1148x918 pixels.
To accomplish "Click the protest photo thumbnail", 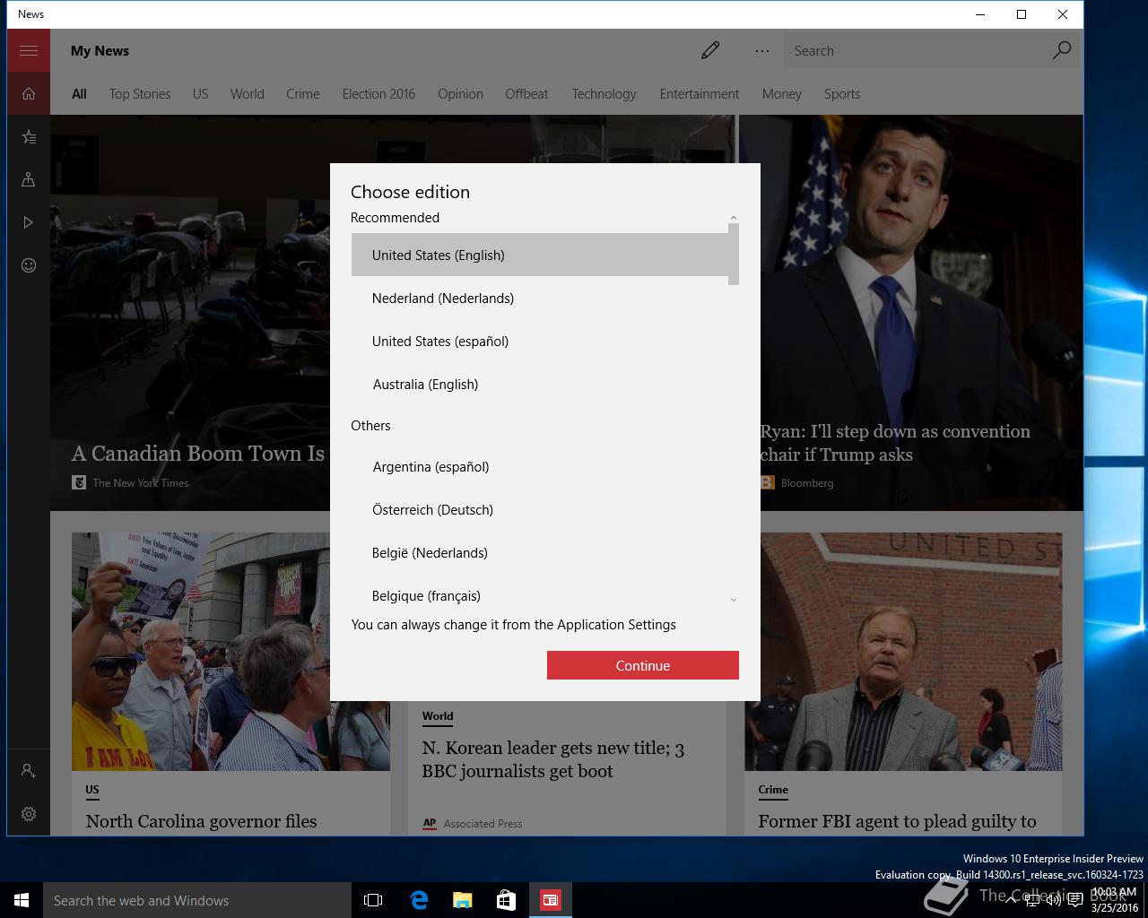I will (x=230, y=652).
